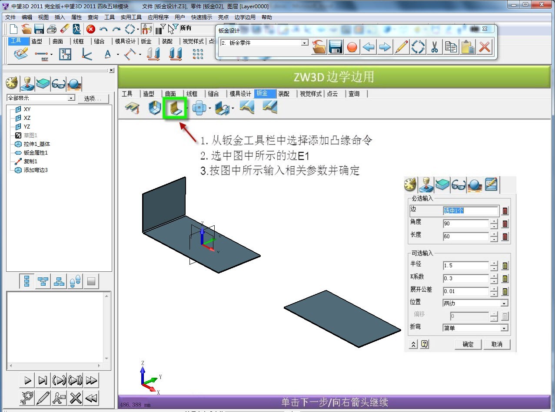
Task: Open the new file icon on the main toolbar
Action: pyautogui.click(x=13, y=29)
